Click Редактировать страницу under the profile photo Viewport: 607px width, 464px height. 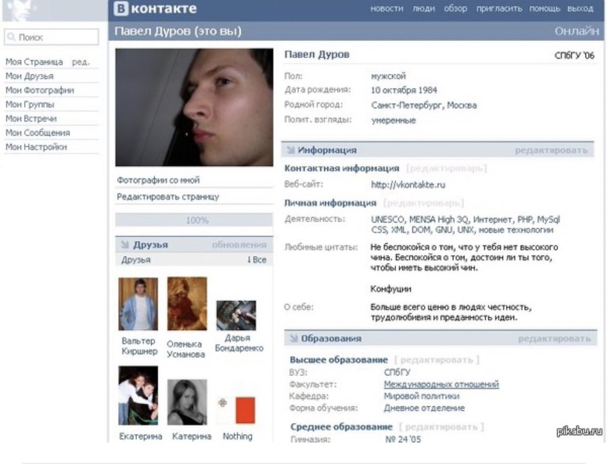click(168, 197)
